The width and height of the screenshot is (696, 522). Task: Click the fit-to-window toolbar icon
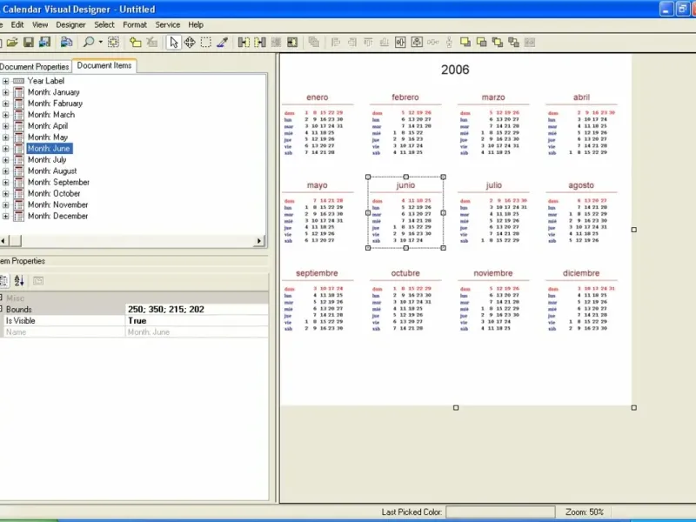(x=114, y=42)
